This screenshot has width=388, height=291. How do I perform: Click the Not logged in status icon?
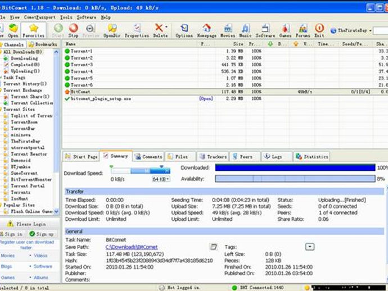162,288
